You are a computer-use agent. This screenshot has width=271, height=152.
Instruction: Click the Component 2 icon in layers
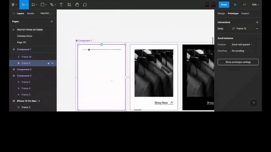(14, 76)
